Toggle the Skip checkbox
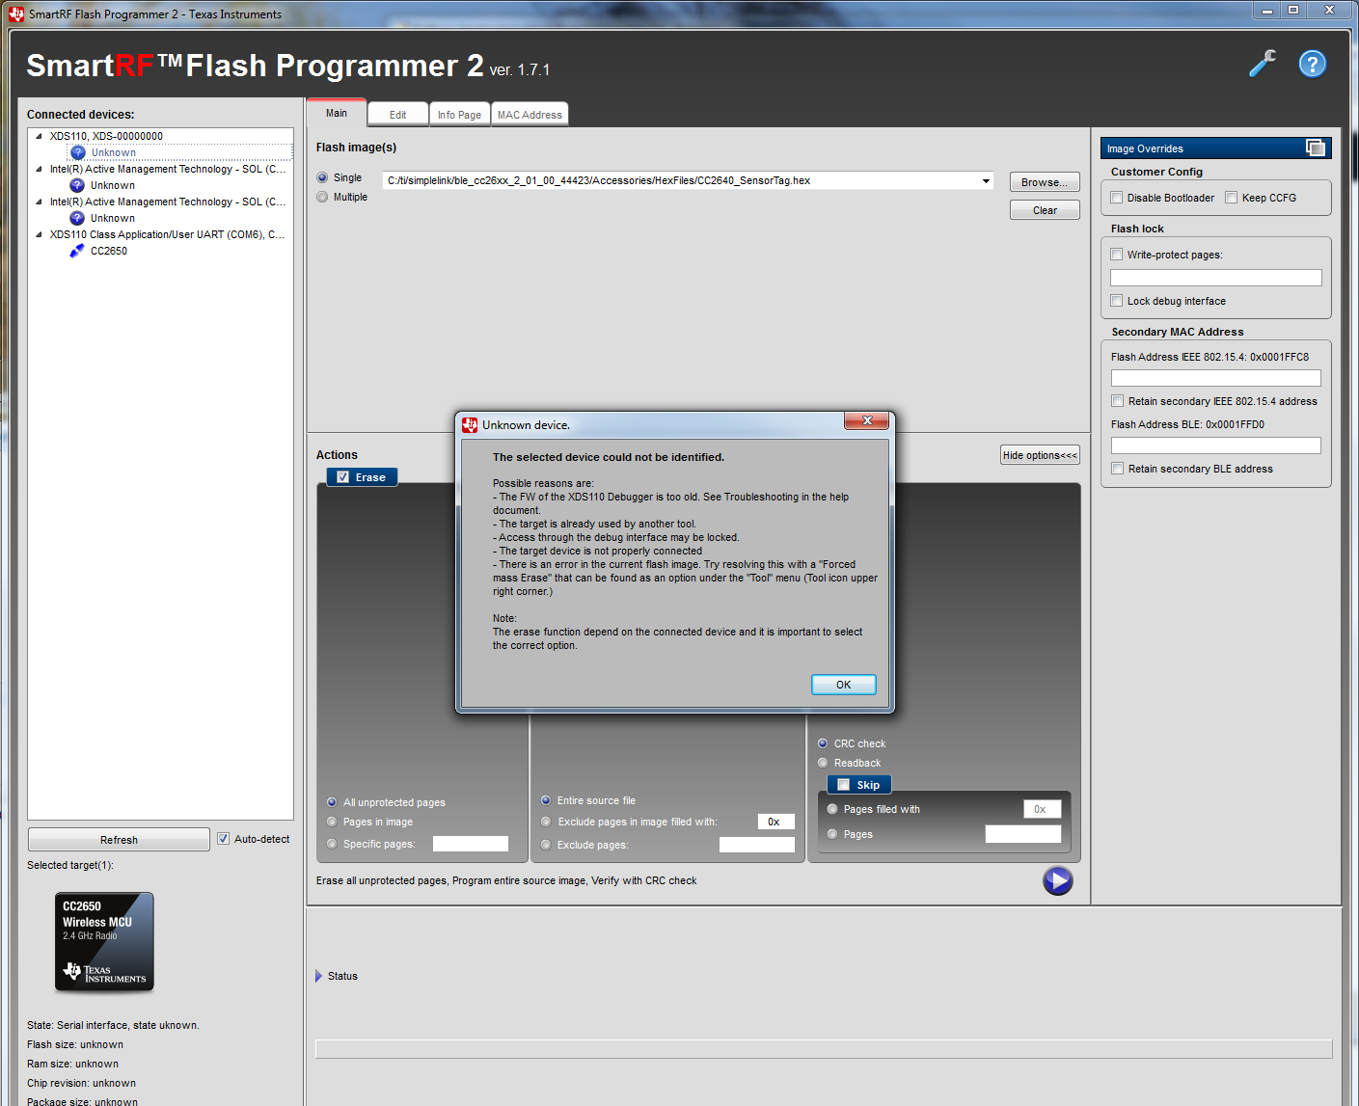 (843, 785)
